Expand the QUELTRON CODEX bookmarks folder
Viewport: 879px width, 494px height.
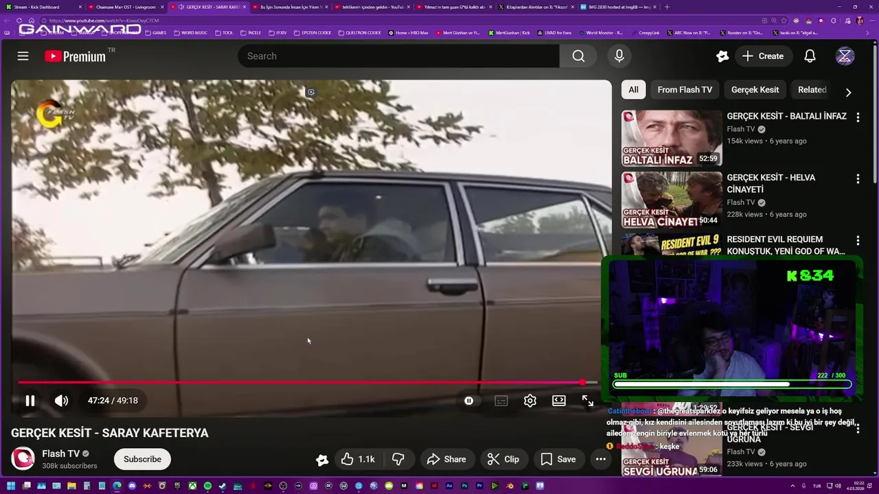[359, 32]
